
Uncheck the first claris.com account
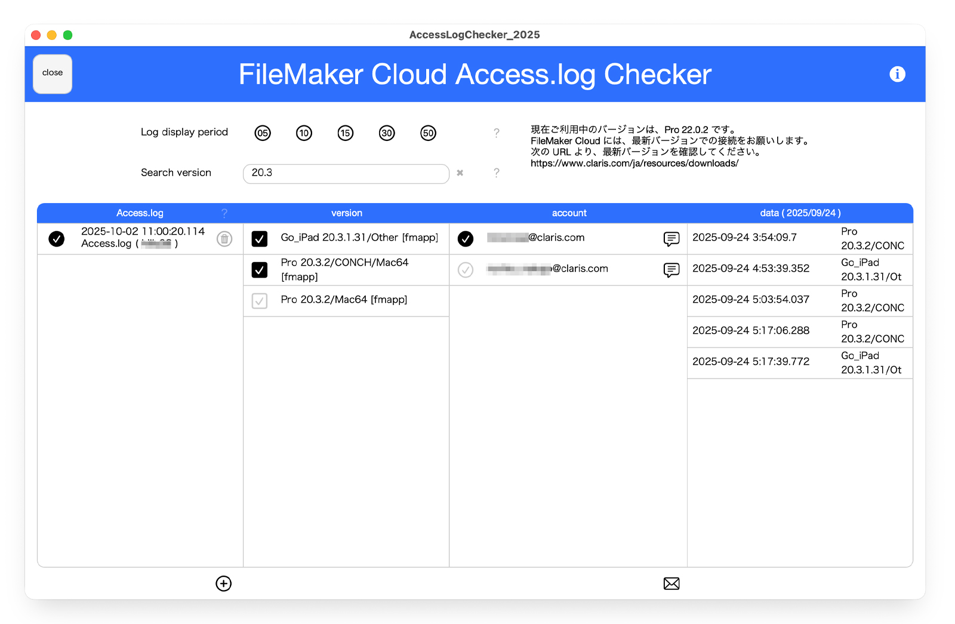point(466,238)
